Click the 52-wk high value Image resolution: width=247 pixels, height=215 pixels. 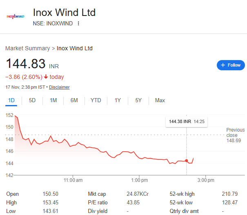[230, 194]
